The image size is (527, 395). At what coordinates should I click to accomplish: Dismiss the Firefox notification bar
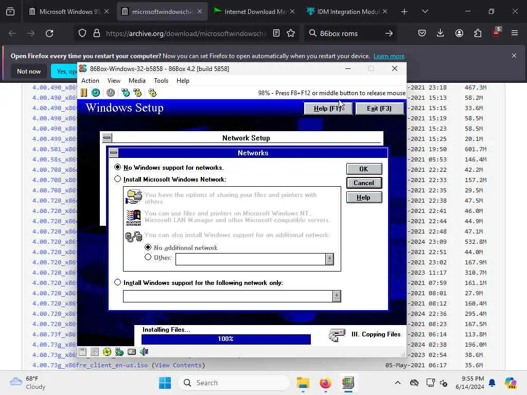514,56
